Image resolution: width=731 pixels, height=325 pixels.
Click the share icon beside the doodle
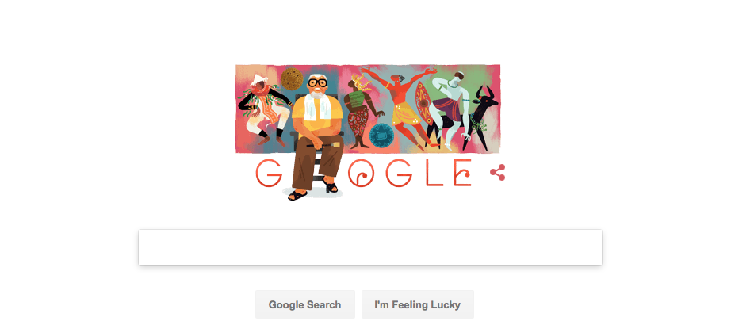[497, 173]
